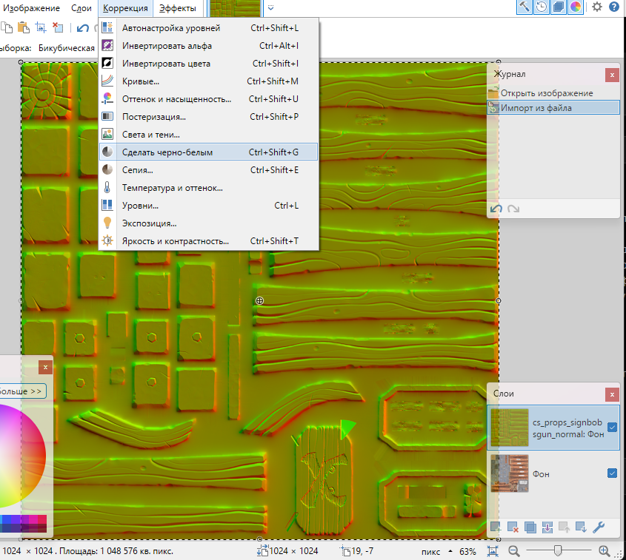
Task: Zoom in with plus magnifier
Action: click(x=604, y=551)
